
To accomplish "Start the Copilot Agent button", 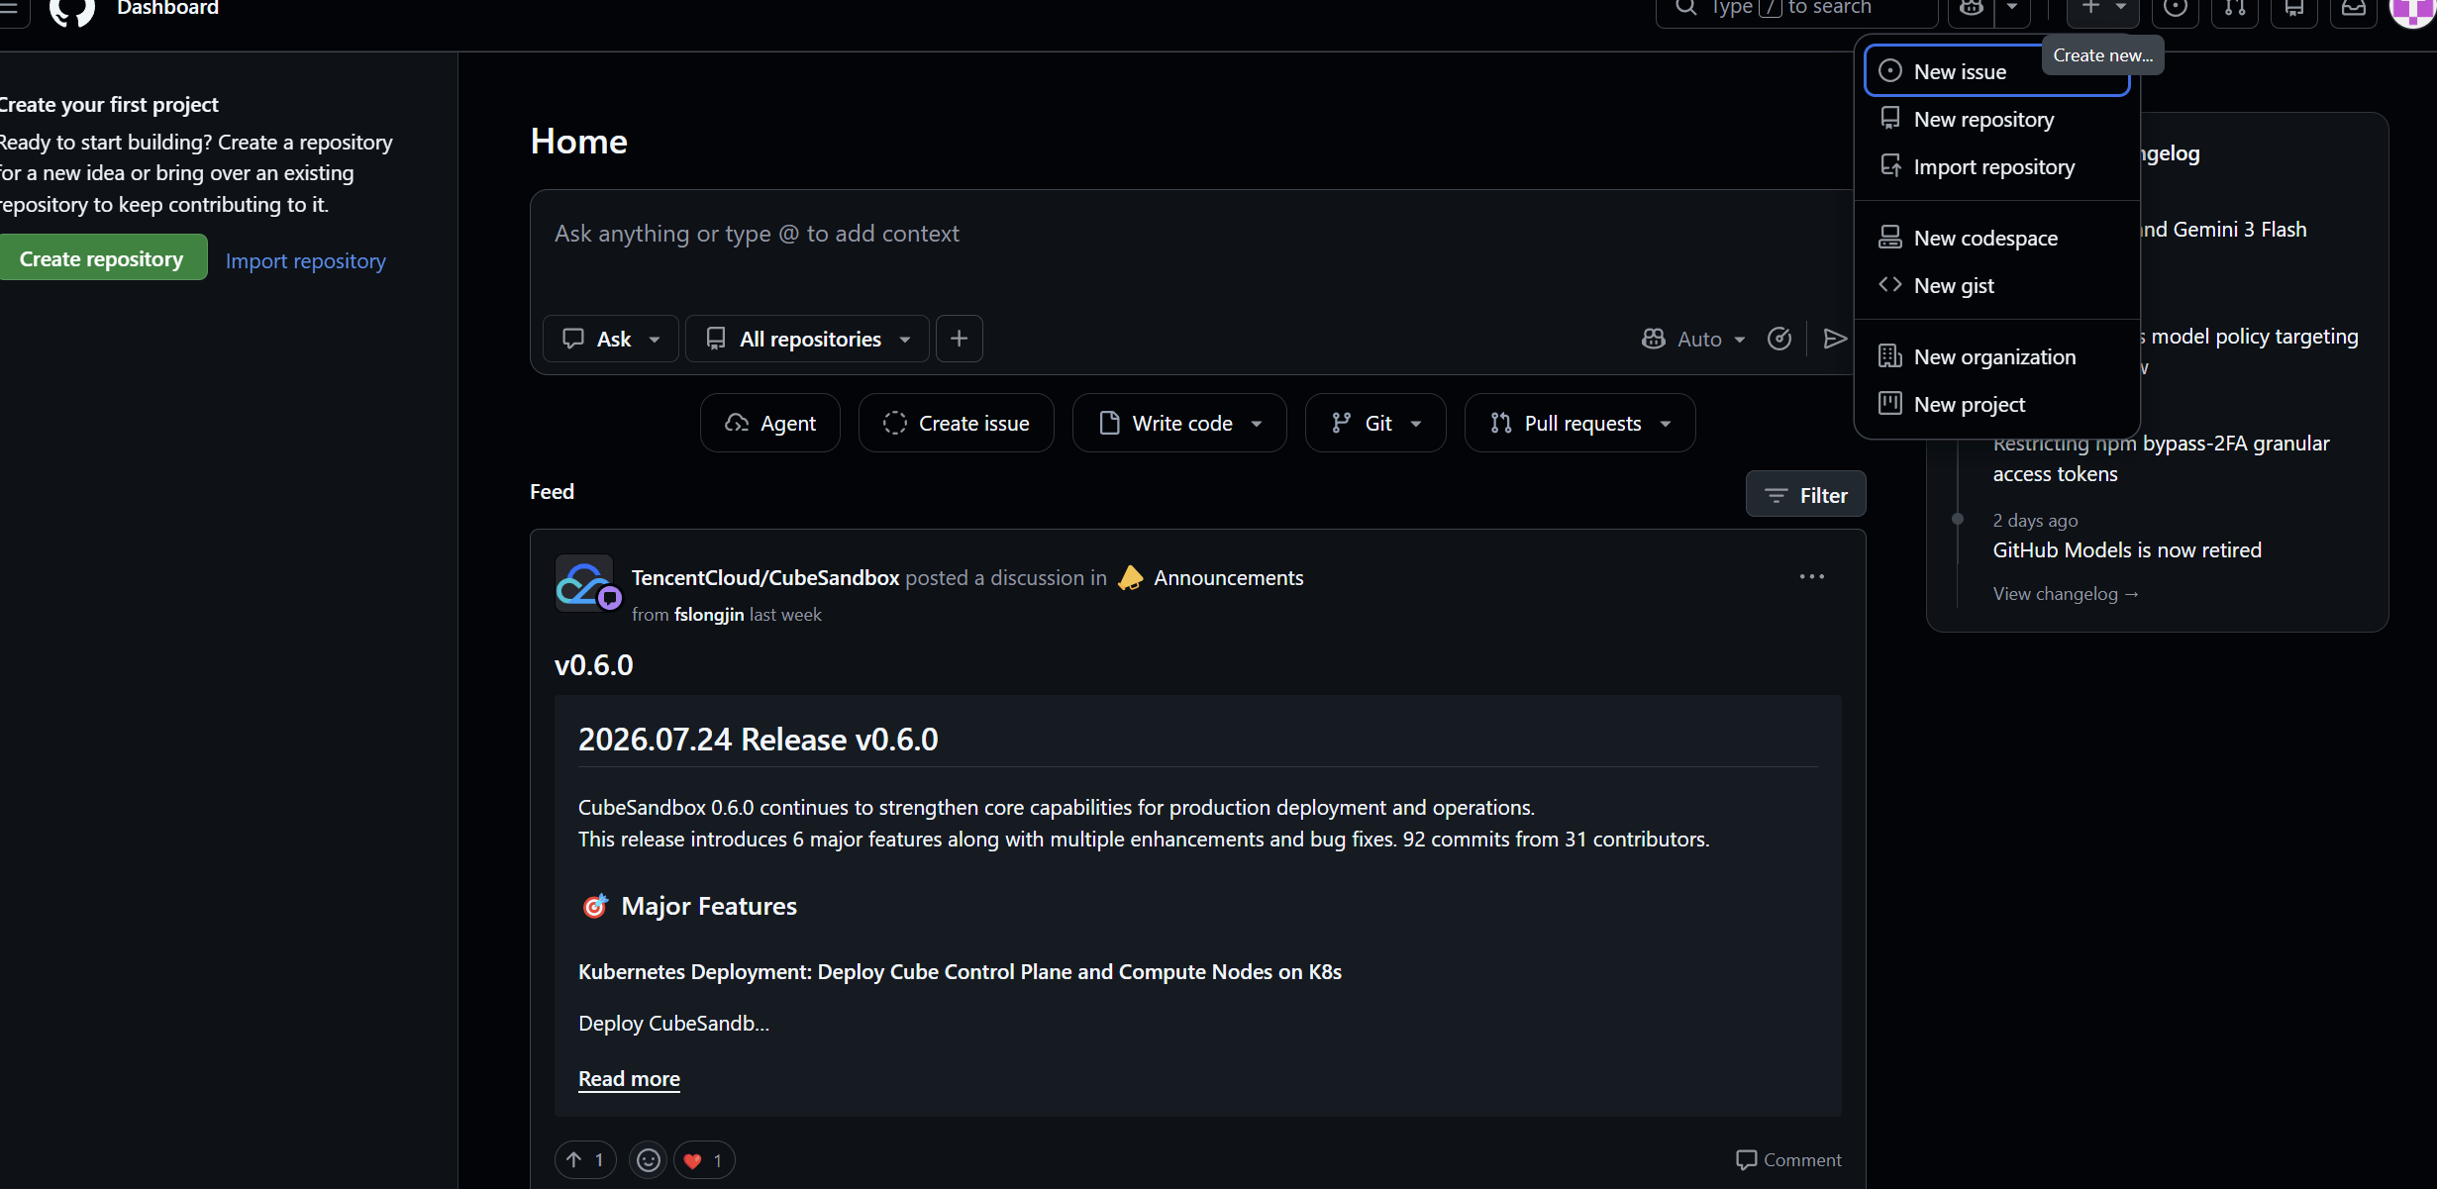I will click(x=770, y=423).
